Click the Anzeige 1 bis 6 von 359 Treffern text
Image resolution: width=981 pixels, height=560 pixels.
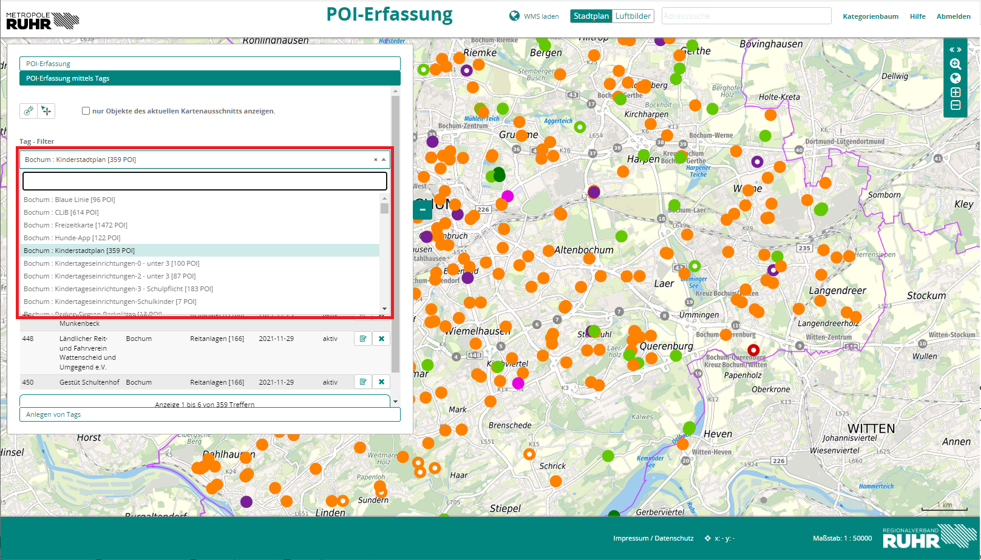205,404
